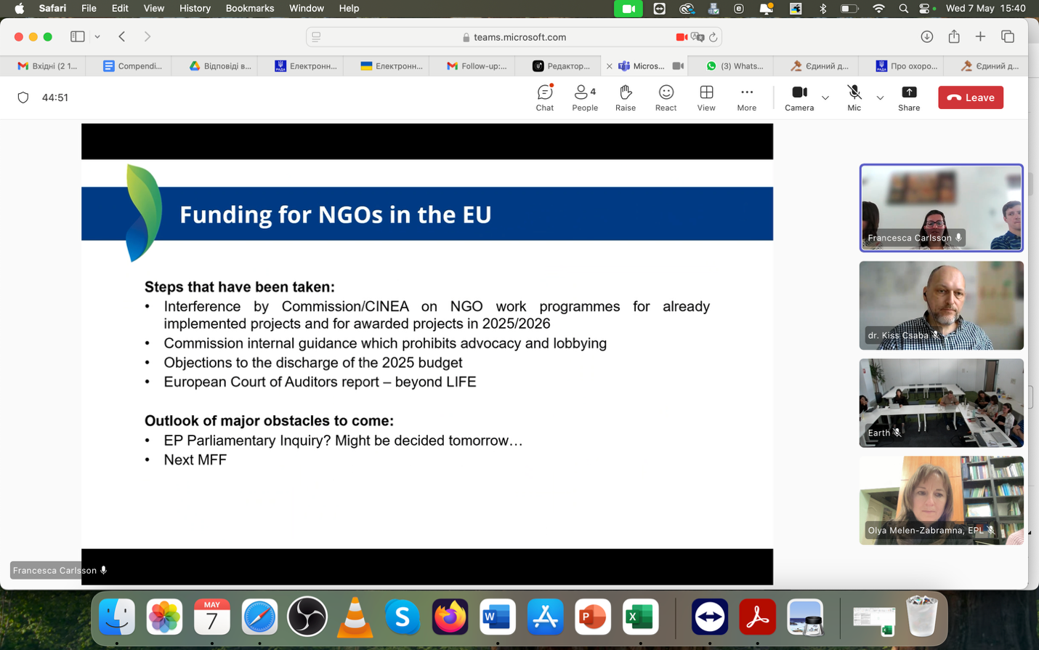Open More meeting options
Screen dimensions: 1039x650
click(746, 97)
